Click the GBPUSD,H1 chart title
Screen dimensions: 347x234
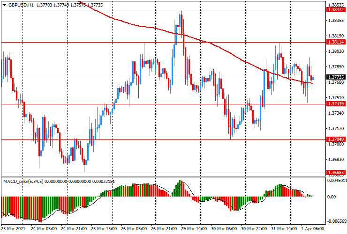pos(21,5)
